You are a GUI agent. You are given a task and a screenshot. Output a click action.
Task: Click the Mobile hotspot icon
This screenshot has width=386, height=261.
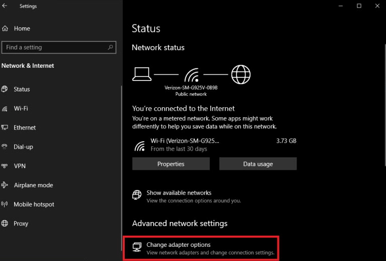(5, 204)
